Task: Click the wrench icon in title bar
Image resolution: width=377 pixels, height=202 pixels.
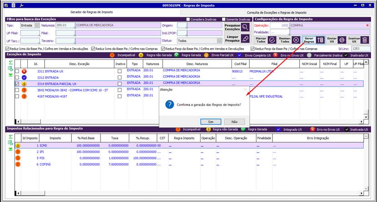Action: pyautogui.click(x=21, y=5)
